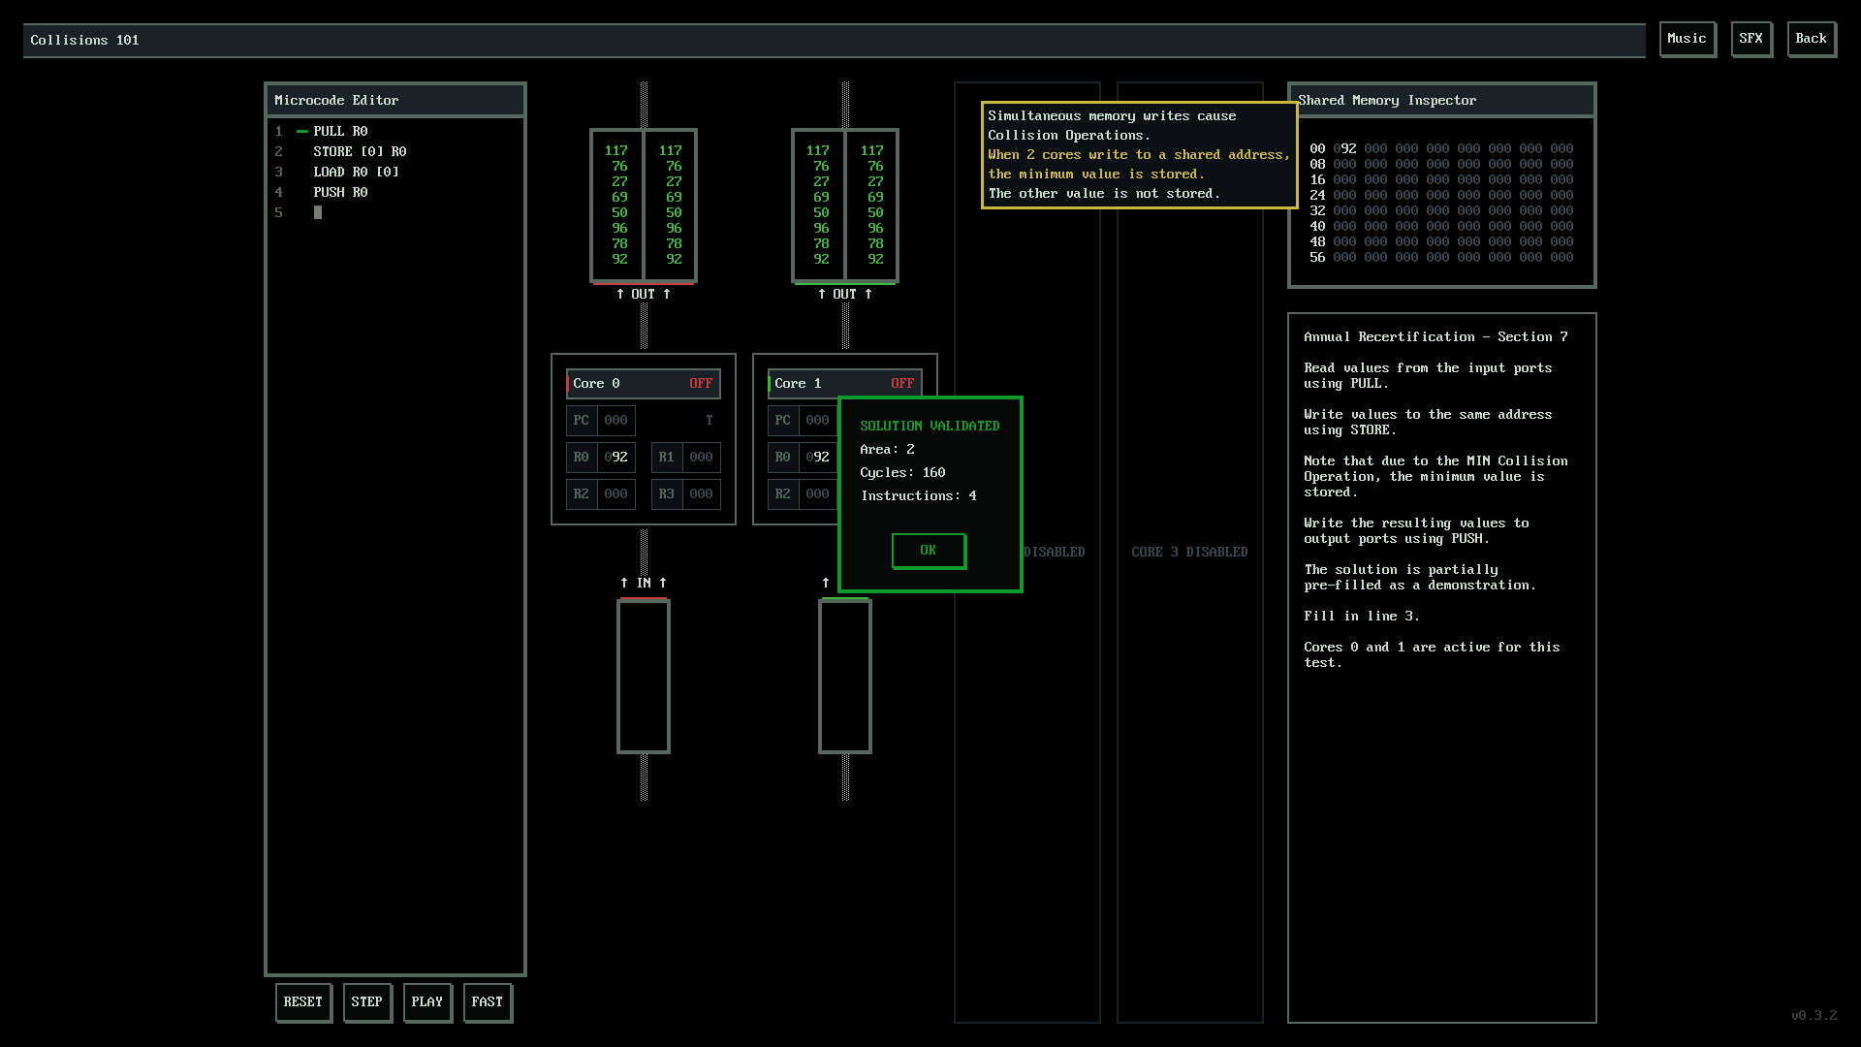The height and width of the screenshot is (1047, 1861).
Task: Click Core 0's empty IN port buffer
Action: [x=643, y=676]
